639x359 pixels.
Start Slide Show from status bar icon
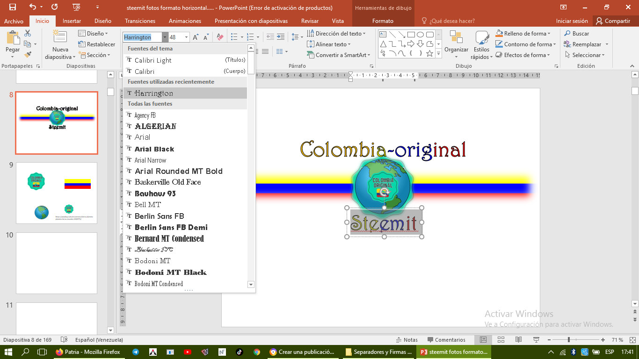click(x=536, y=340)
